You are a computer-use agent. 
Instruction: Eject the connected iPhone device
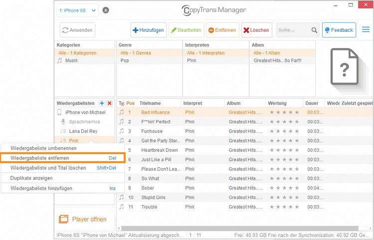[x=106, y=10]
